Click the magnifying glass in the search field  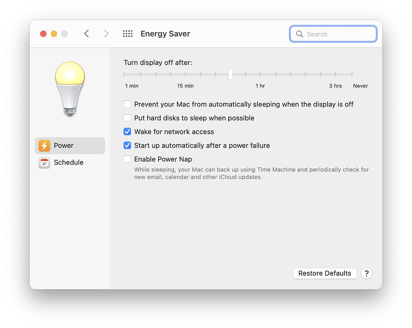point(299,34)
